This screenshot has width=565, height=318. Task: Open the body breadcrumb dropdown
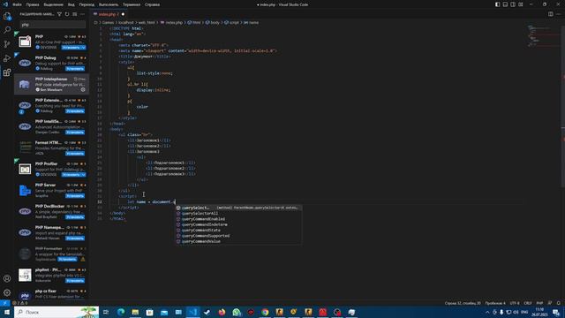[x=212, y=22]
